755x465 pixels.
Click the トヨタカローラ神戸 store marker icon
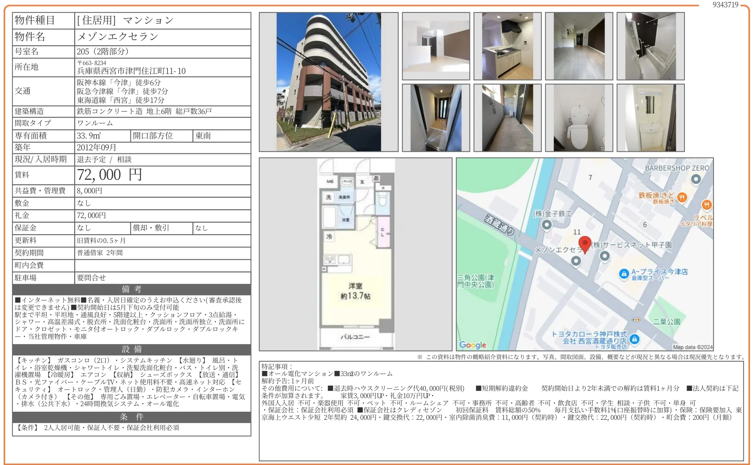click(634, 339)
